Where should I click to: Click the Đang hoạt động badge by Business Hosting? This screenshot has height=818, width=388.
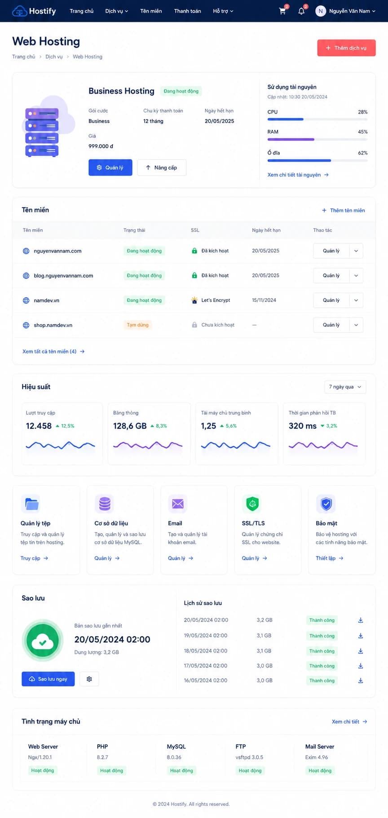(x=181, y=91)
